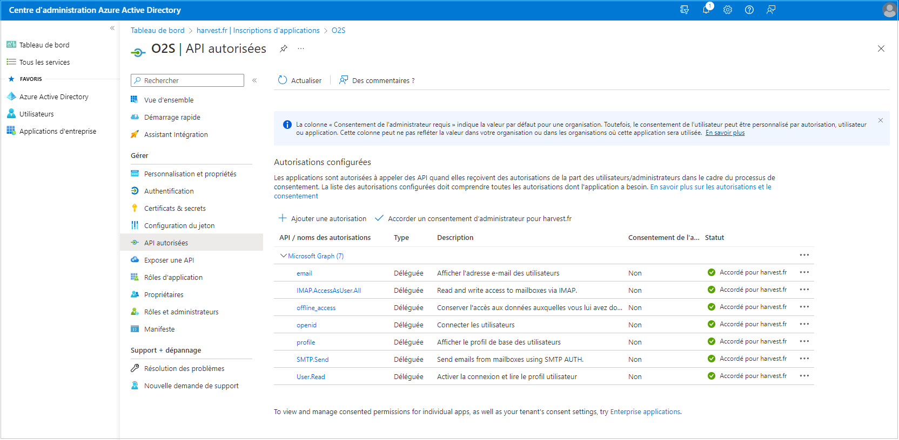This screenshot has height=440, width=899.
Task: Click the user account avatar
Action: (x=889, y=10)
